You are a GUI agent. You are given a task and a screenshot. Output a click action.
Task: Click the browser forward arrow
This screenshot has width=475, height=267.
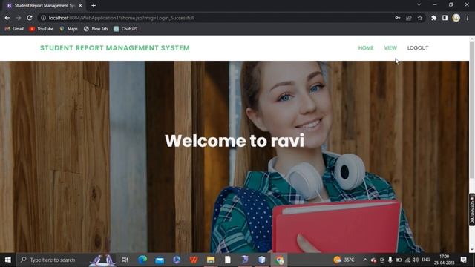pos(19,18)
